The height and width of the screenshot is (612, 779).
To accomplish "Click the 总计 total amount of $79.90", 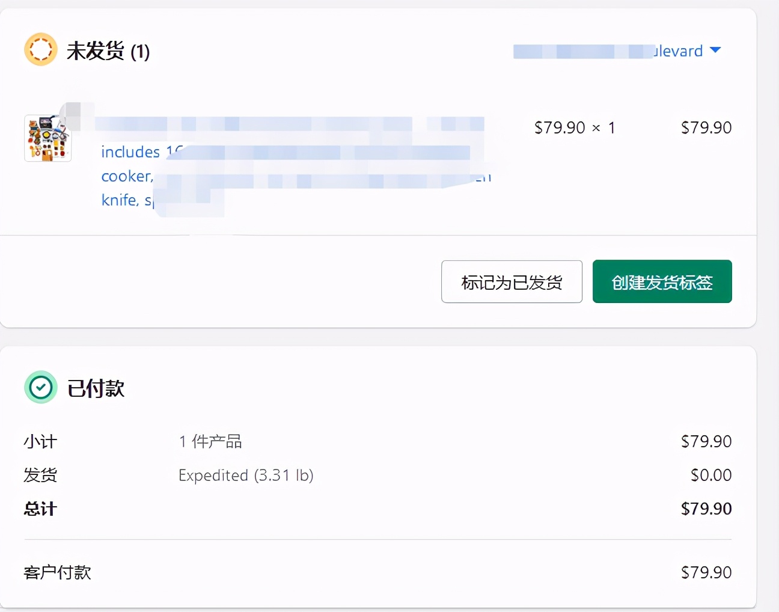I will point(706,509).
